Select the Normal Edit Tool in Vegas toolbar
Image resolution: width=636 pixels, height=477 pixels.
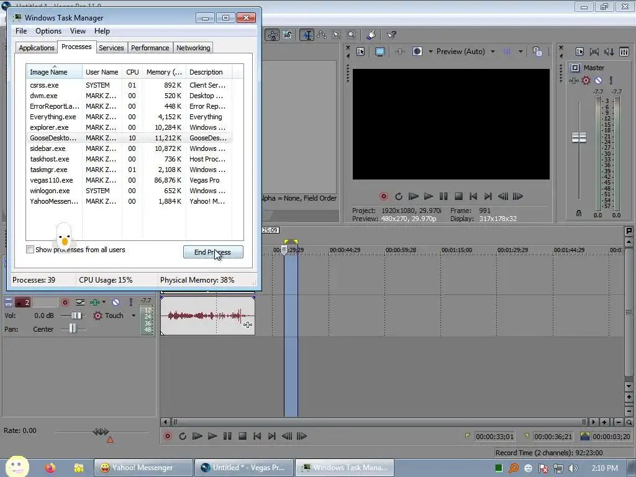tap(307, 35)
